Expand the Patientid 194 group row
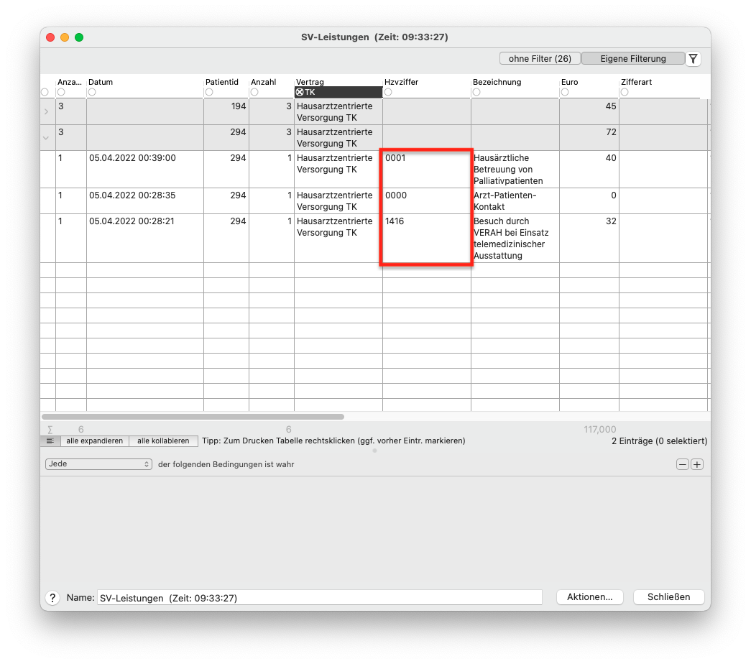This screenshot has height=664, width=751. pyautogui.click(x=46, y=111)
